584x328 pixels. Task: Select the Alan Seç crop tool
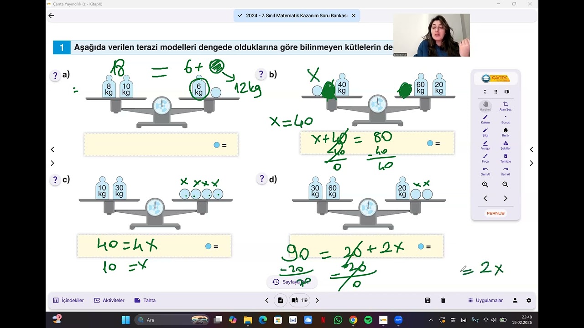coord(506,106)
